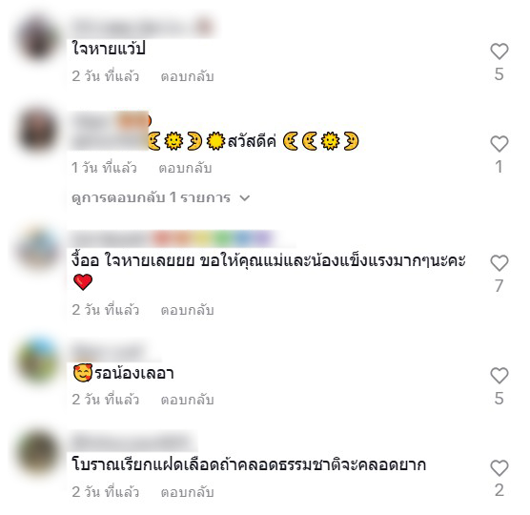
Task: Open avatar of 'รอน้องเลอา' commenter
Action: coord(38,360)
